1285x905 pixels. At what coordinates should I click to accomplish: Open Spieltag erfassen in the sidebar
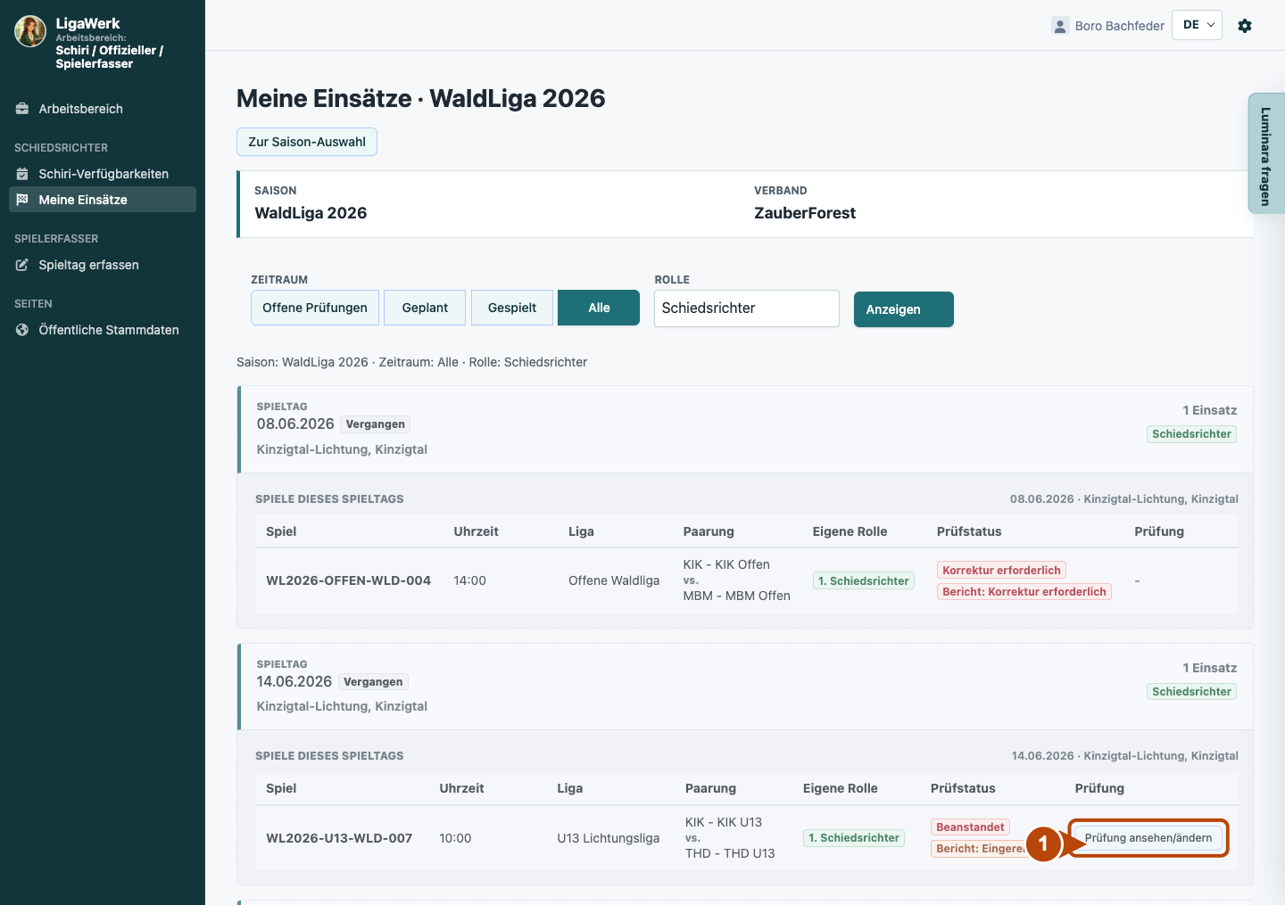pyautogui.click(x=103, y=265)
